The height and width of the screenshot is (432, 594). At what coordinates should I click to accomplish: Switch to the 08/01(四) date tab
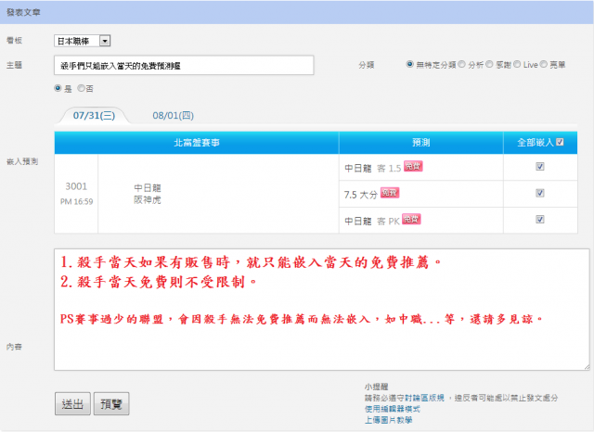173,117
